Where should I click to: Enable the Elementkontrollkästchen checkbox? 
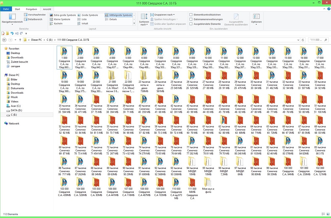pos(191,15)
